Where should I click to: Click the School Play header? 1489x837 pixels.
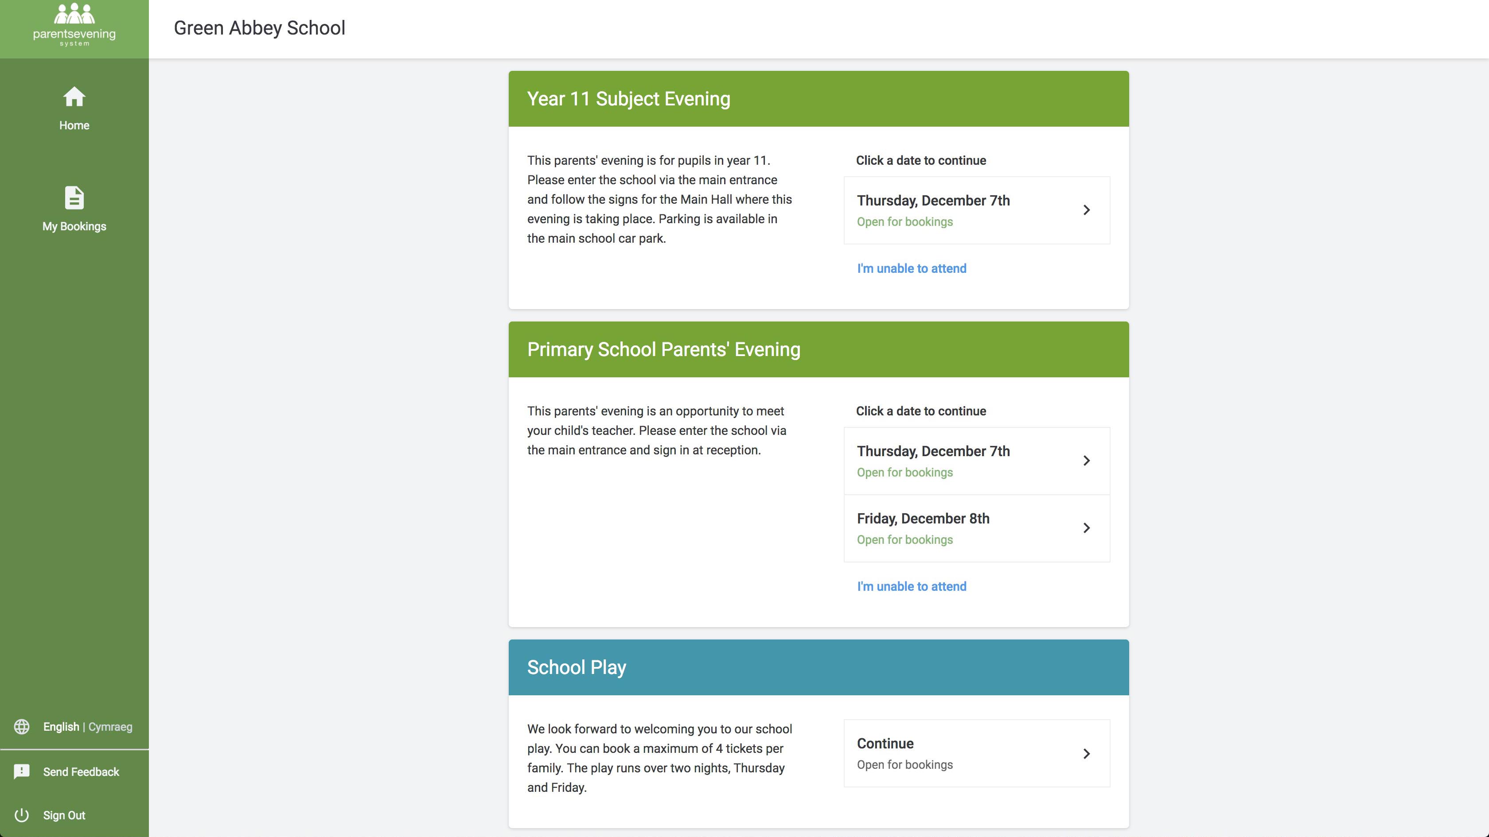(819, 667)
